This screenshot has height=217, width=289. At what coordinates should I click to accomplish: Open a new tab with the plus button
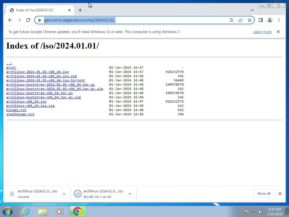80,10
